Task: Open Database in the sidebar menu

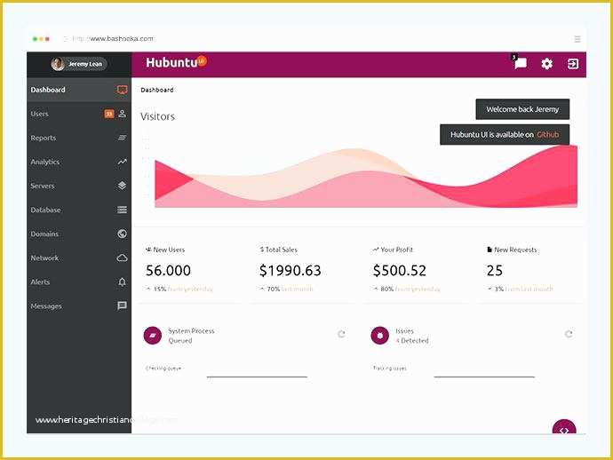Action: [x=79, y=210]
